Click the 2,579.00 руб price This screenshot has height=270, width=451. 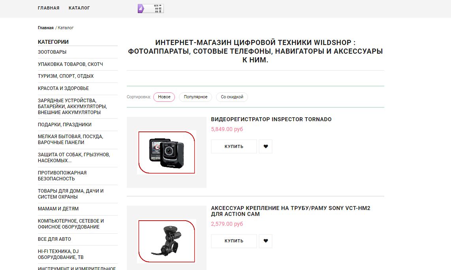tap(227, 224)
